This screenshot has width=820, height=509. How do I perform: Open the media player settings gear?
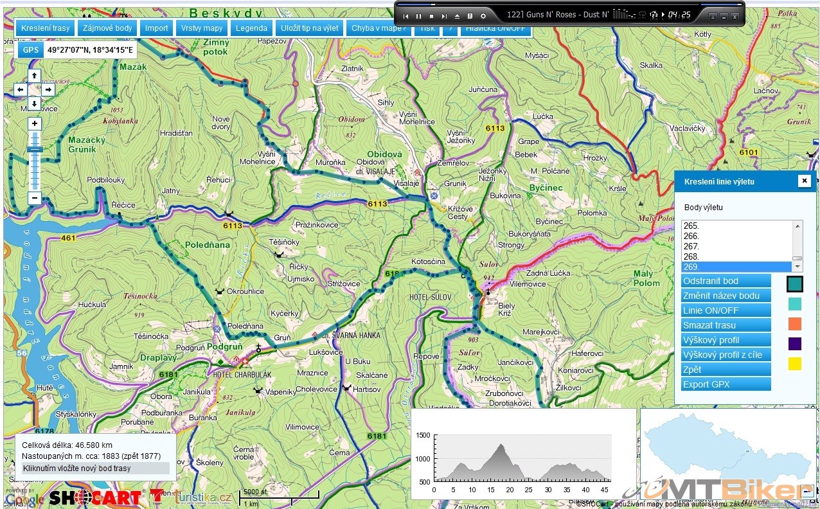(x=483, y=15)
